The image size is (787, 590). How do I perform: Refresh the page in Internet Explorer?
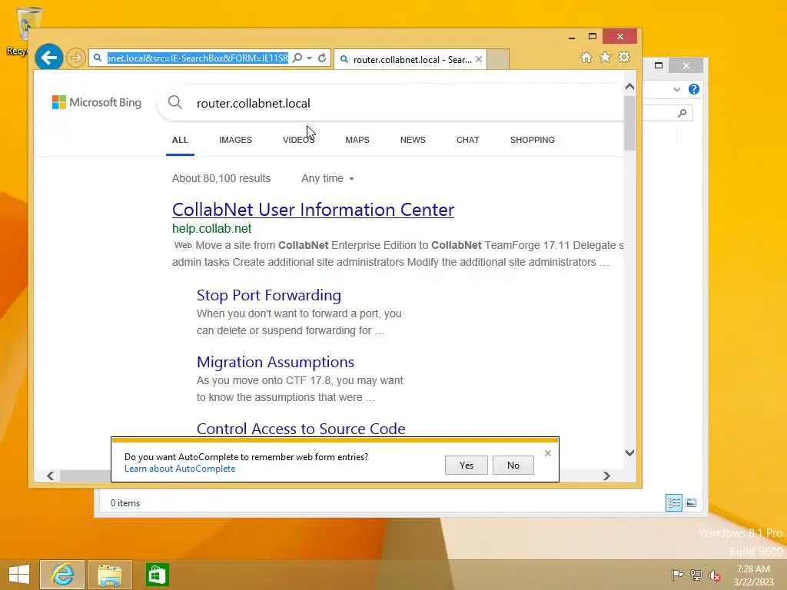(322, 58)
